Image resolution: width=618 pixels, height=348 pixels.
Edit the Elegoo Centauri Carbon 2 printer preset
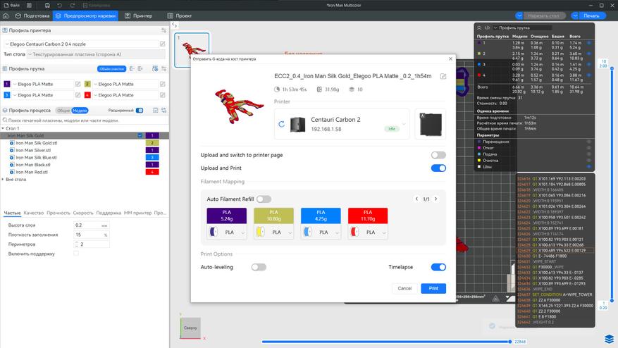[x=162, y=44]
